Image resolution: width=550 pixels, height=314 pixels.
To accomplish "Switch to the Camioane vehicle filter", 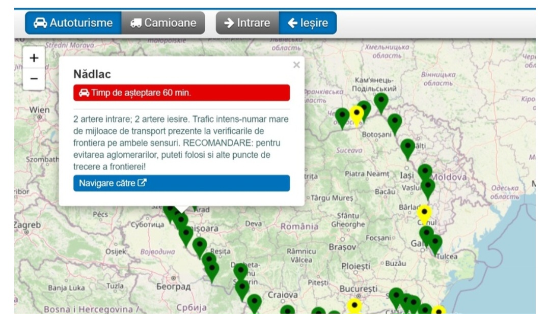I will tap(163, 23).
